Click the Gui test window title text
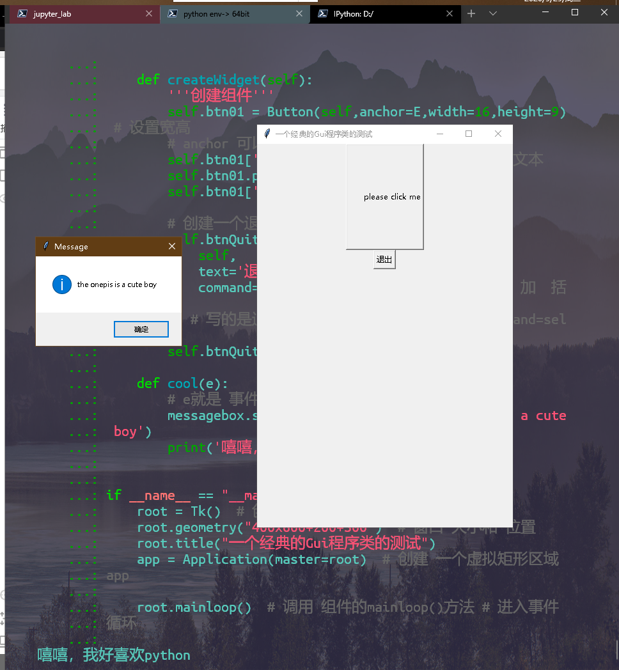This screenshot has width=619, height=670. 324,134
